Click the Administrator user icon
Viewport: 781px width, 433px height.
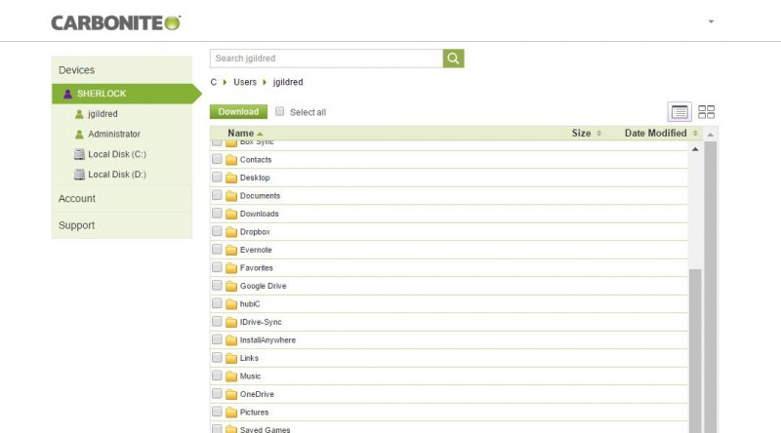(79, 135)
